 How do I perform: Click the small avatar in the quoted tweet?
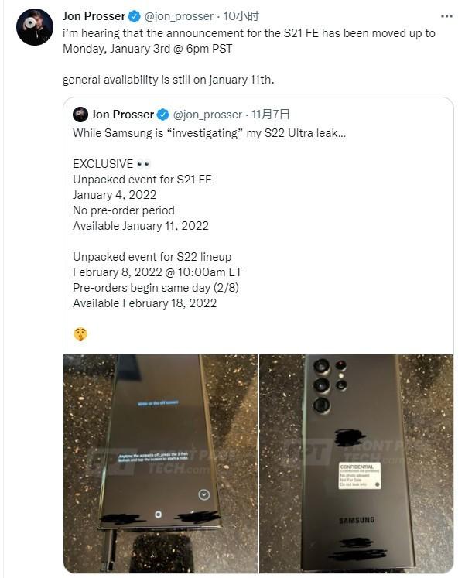(80, 115)
